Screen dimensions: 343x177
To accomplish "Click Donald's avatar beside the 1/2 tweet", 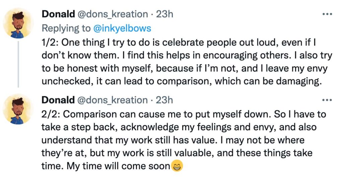I will click(18, 23).
